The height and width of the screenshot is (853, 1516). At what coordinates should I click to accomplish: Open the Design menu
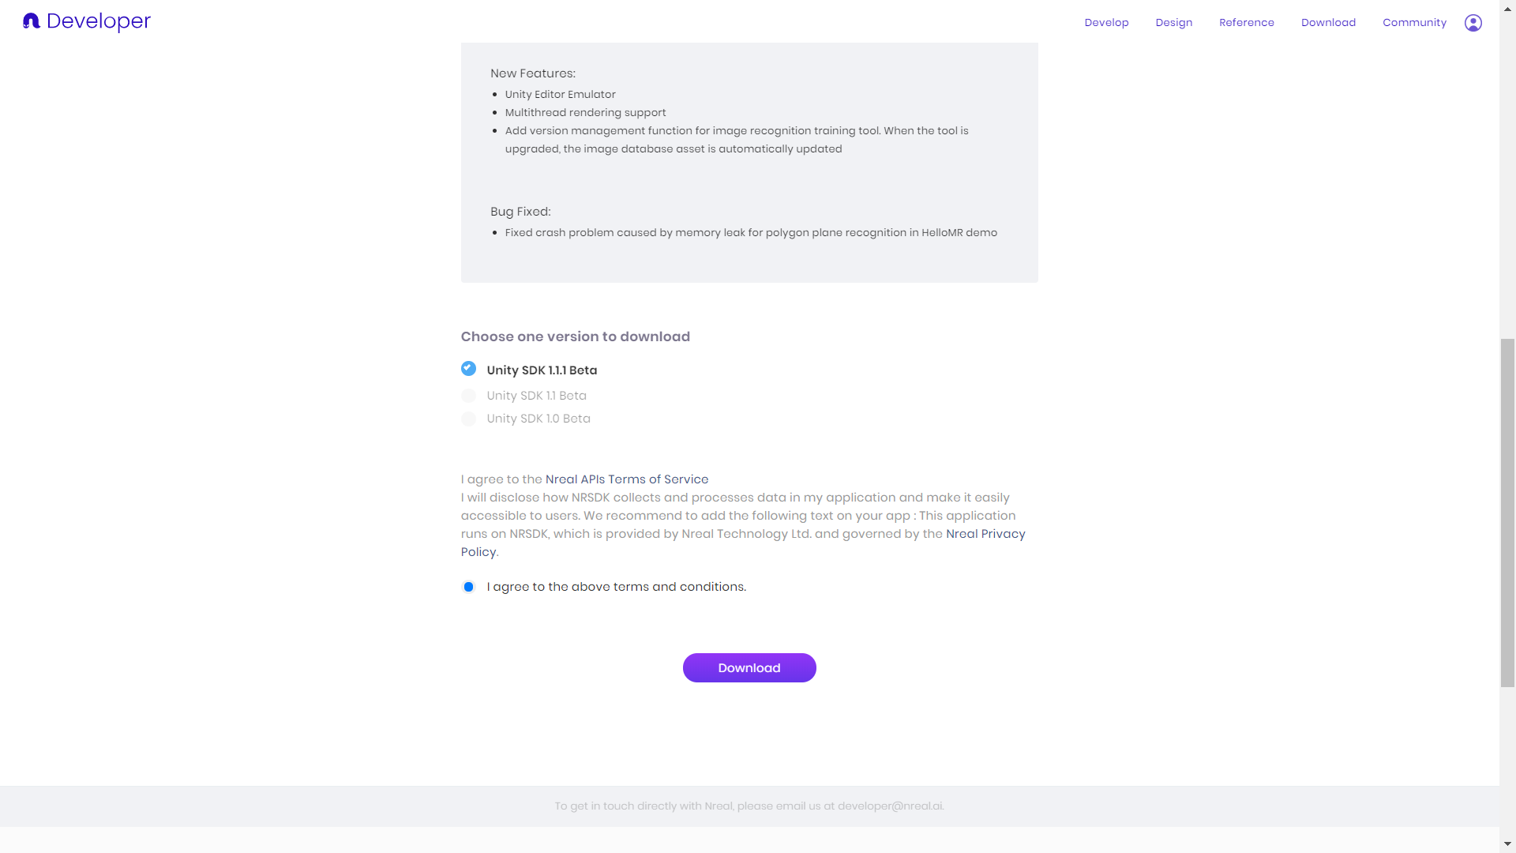point(1173,23)
